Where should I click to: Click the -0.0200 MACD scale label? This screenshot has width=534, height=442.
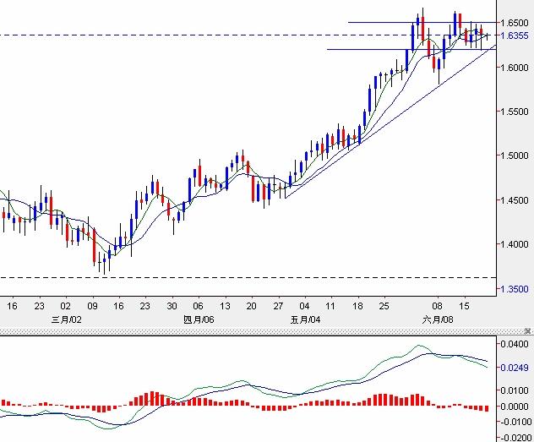[515, 439]
